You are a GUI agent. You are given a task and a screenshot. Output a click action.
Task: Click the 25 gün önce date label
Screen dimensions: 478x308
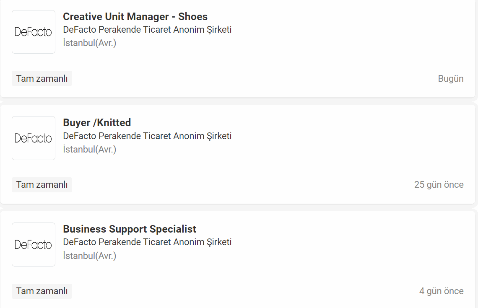pos(439,185)
